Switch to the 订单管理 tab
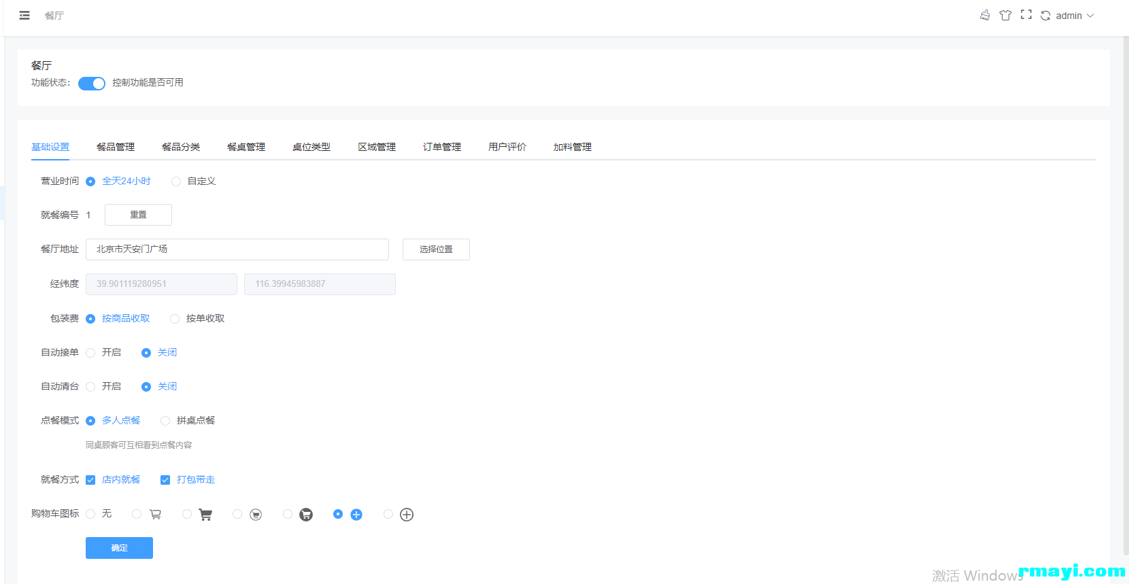The height and width of the screenshot is (584, 1129). pos(442,147)
